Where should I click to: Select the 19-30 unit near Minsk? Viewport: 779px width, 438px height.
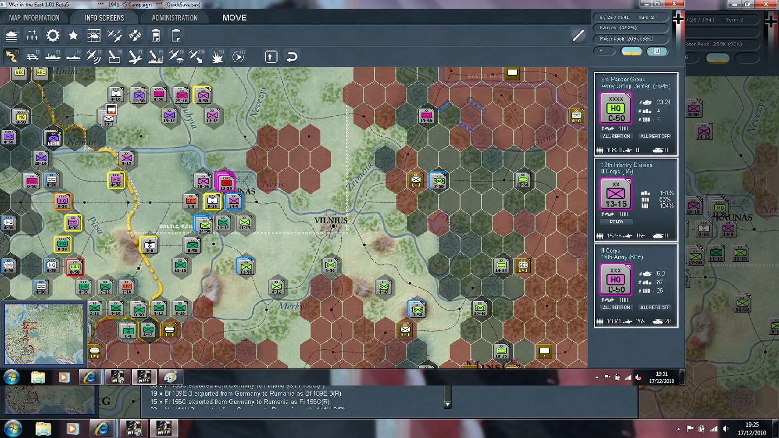(501, 350)
